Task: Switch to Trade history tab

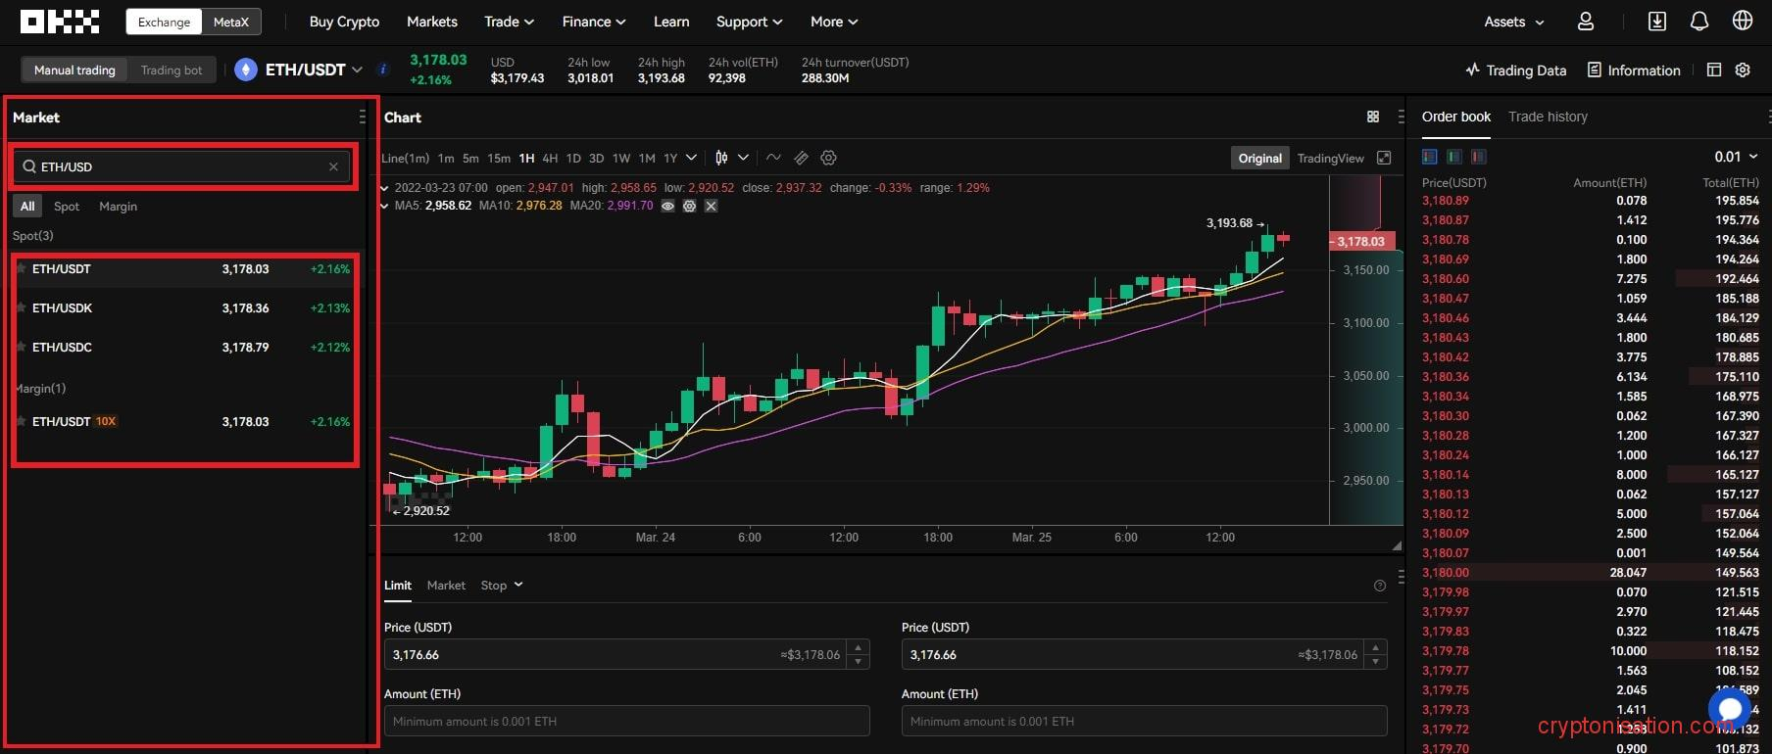Action: point(1548,117)
